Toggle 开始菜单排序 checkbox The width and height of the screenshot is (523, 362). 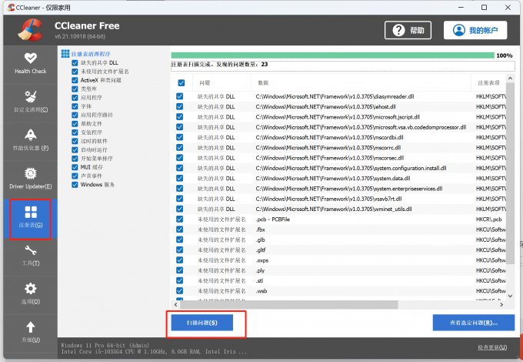[75, 159]
